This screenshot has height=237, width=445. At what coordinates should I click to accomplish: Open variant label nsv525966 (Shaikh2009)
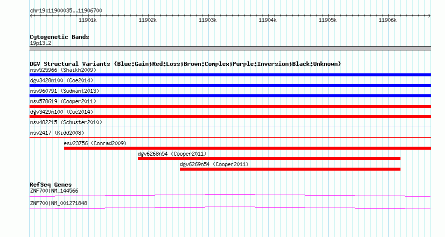63,70
